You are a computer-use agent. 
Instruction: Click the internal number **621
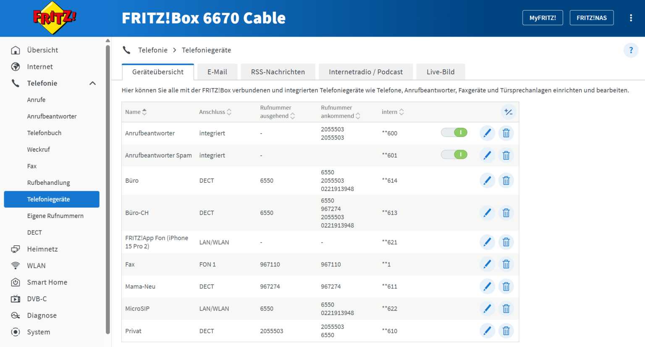coord(389,242)
